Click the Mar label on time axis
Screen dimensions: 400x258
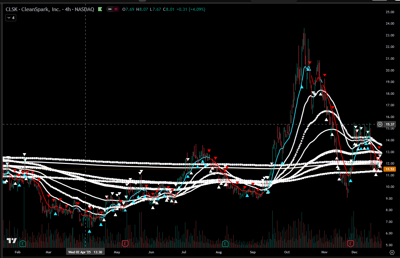pos(49,252)
